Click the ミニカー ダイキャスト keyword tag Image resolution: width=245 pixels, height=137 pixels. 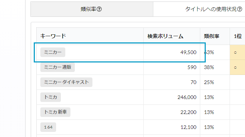click(66, 82)
